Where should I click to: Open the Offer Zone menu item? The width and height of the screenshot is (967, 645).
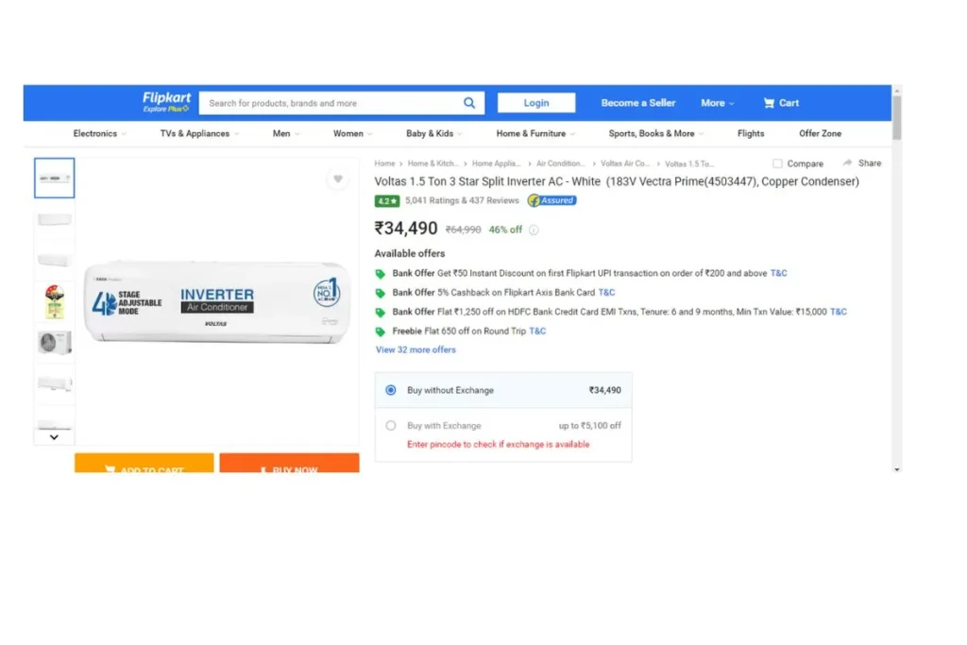pyautogui.click(x=821, y=134)
